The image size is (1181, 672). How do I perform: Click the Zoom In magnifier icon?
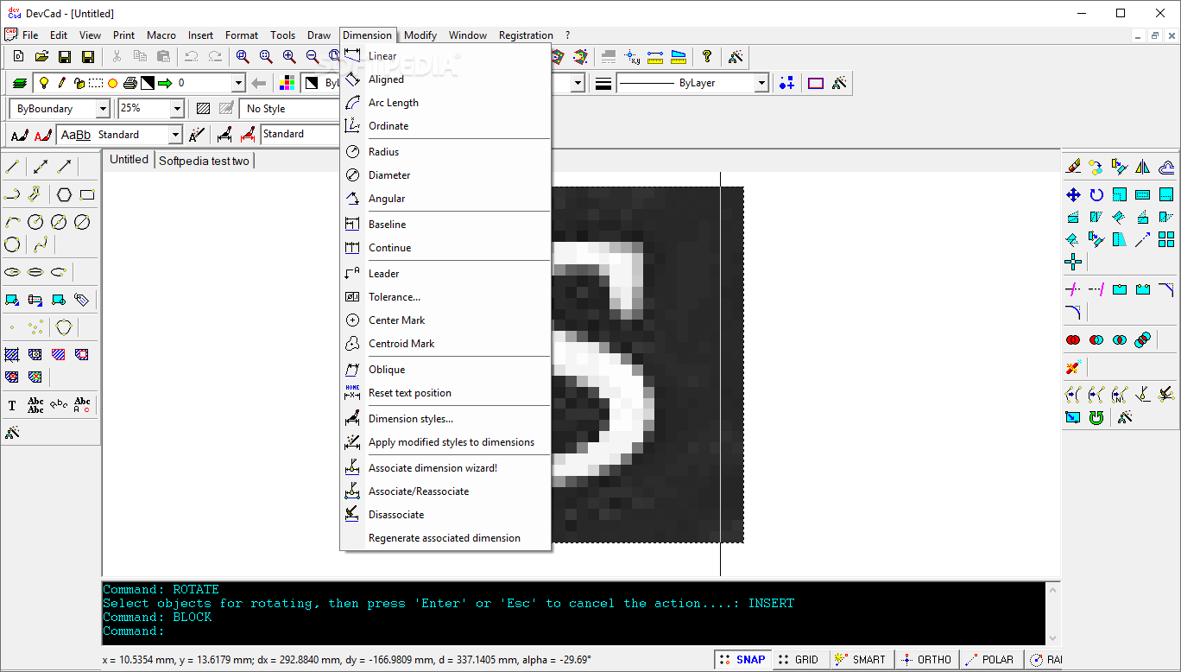[289, 57]
